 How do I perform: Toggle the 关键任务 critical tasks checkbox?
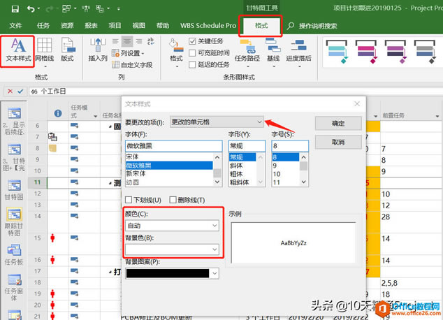click(193, 41)
